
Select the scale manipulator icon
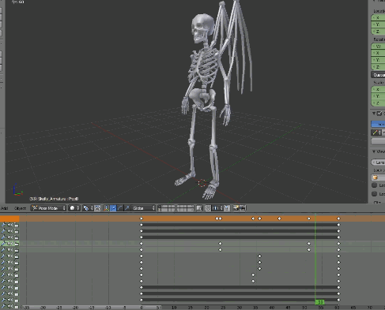[x=126, y=208]
